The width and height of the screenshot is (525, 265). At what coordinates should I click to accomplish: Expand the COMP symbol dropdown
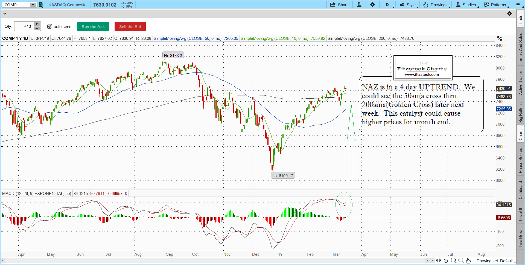point(33,5)
